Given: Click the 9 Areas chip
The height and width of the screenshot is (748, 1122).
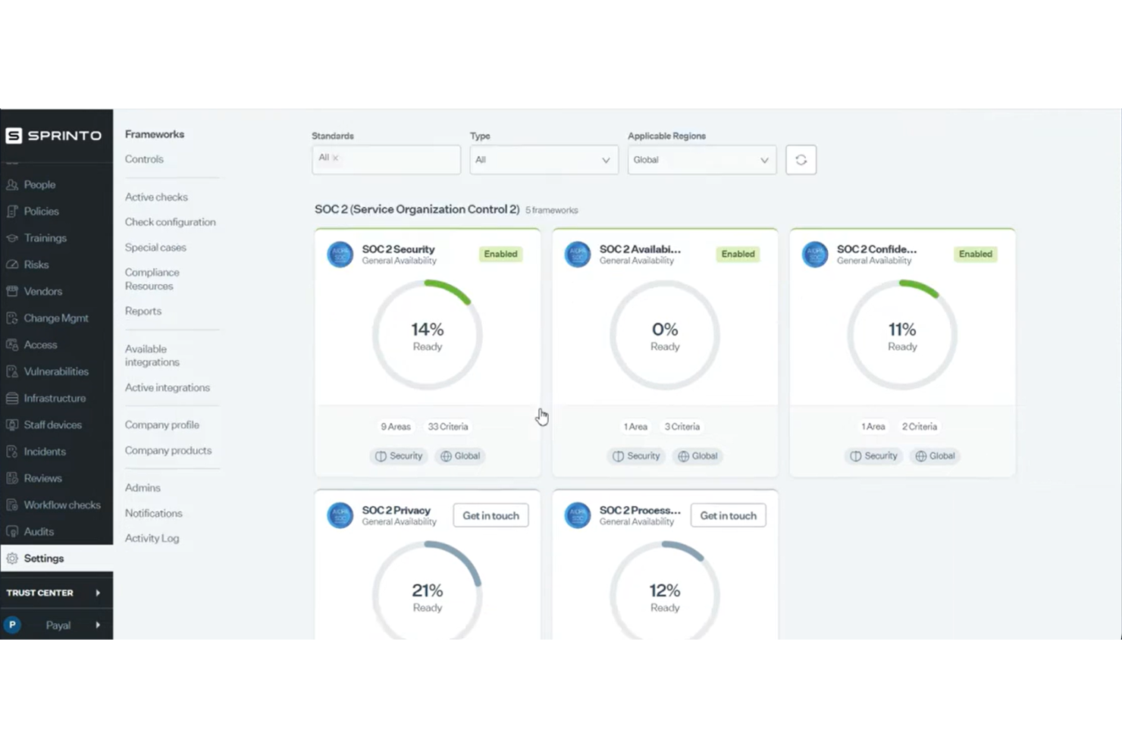Looking at the screenshot, I should coord(396,427).
